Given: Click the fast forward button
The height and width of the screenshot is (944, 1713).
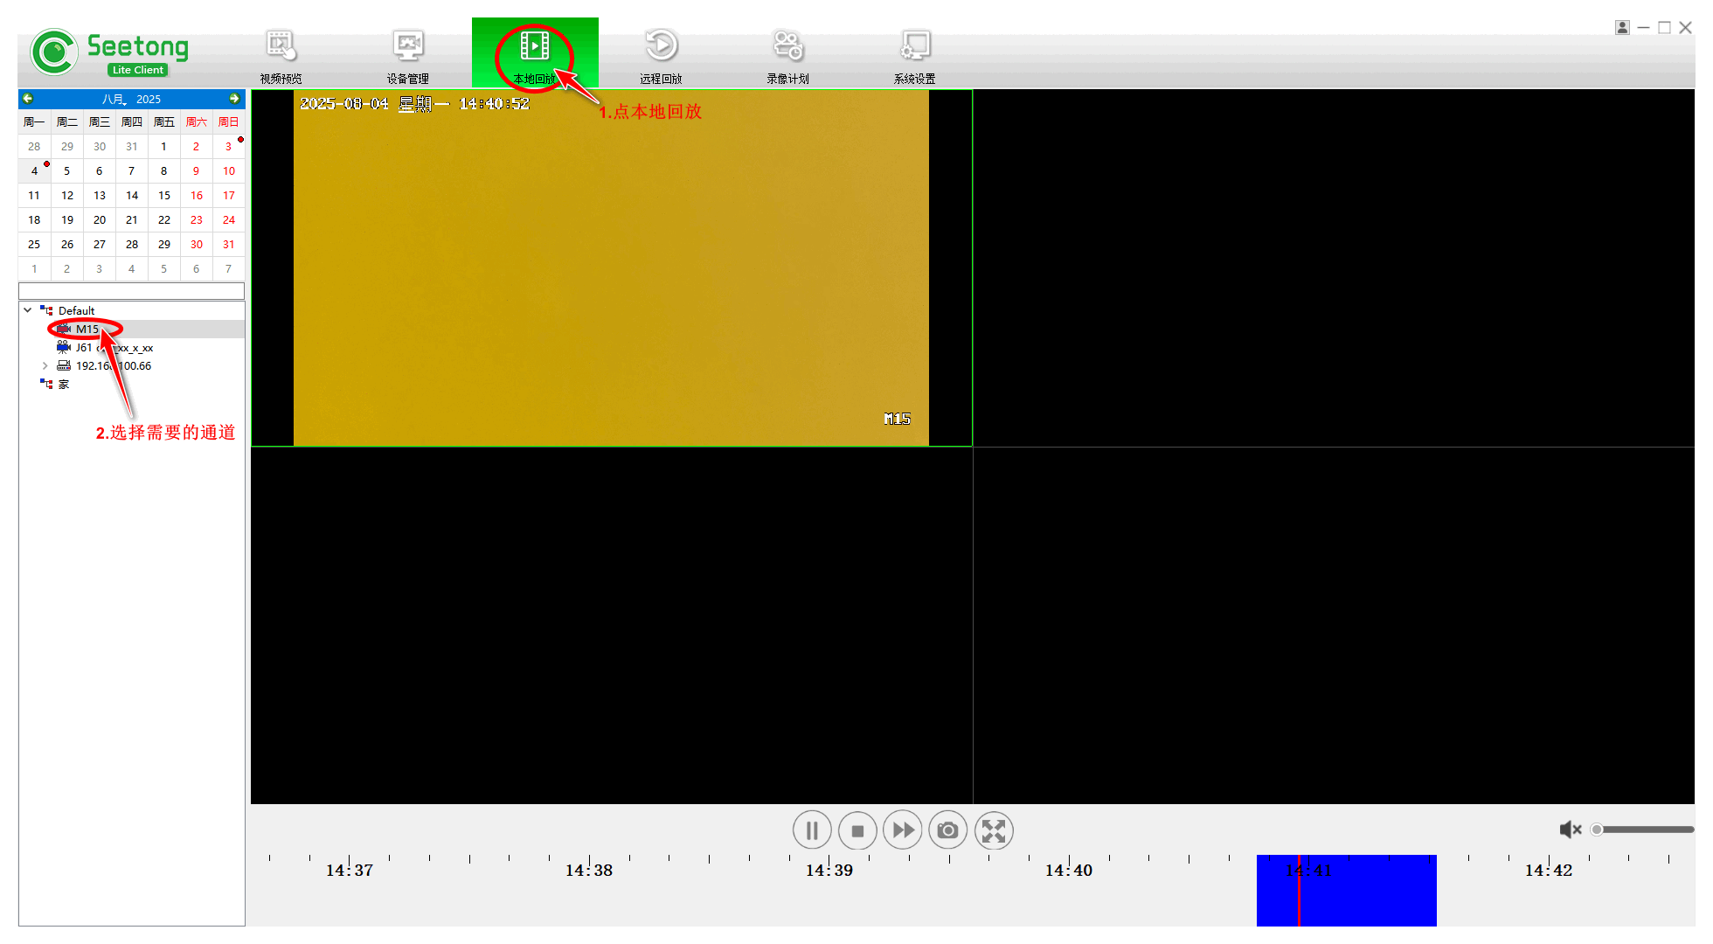Looking at the screenshot, I should click(x=903, y=830).
